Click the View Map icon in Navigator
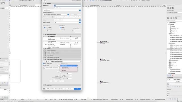This screenshot has width=182, height=102. [171, 18]
